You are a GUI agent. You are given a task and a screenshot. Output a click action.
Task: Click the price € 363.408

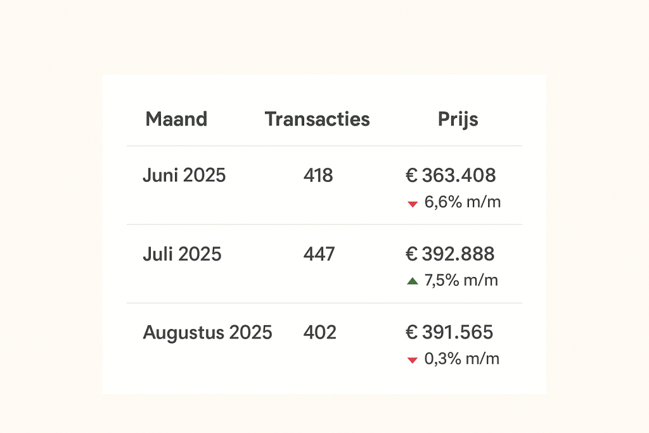tap(451, 176)
